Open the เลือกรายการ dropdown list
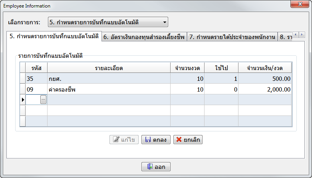 coord(165,22)
